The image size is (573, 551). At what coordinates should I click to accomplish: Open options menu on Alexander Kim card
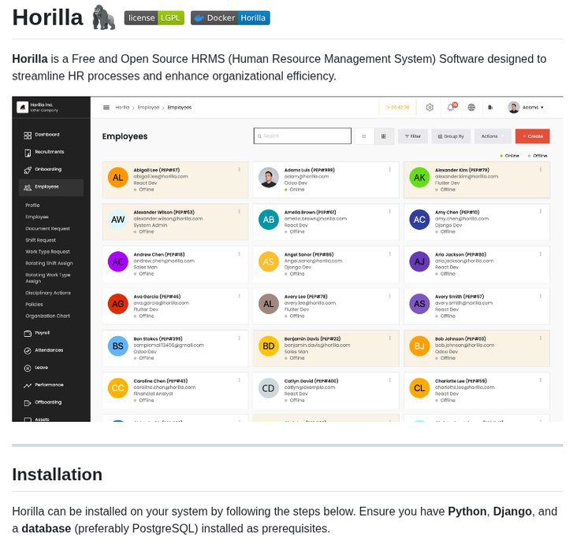[x=541, y=170]
